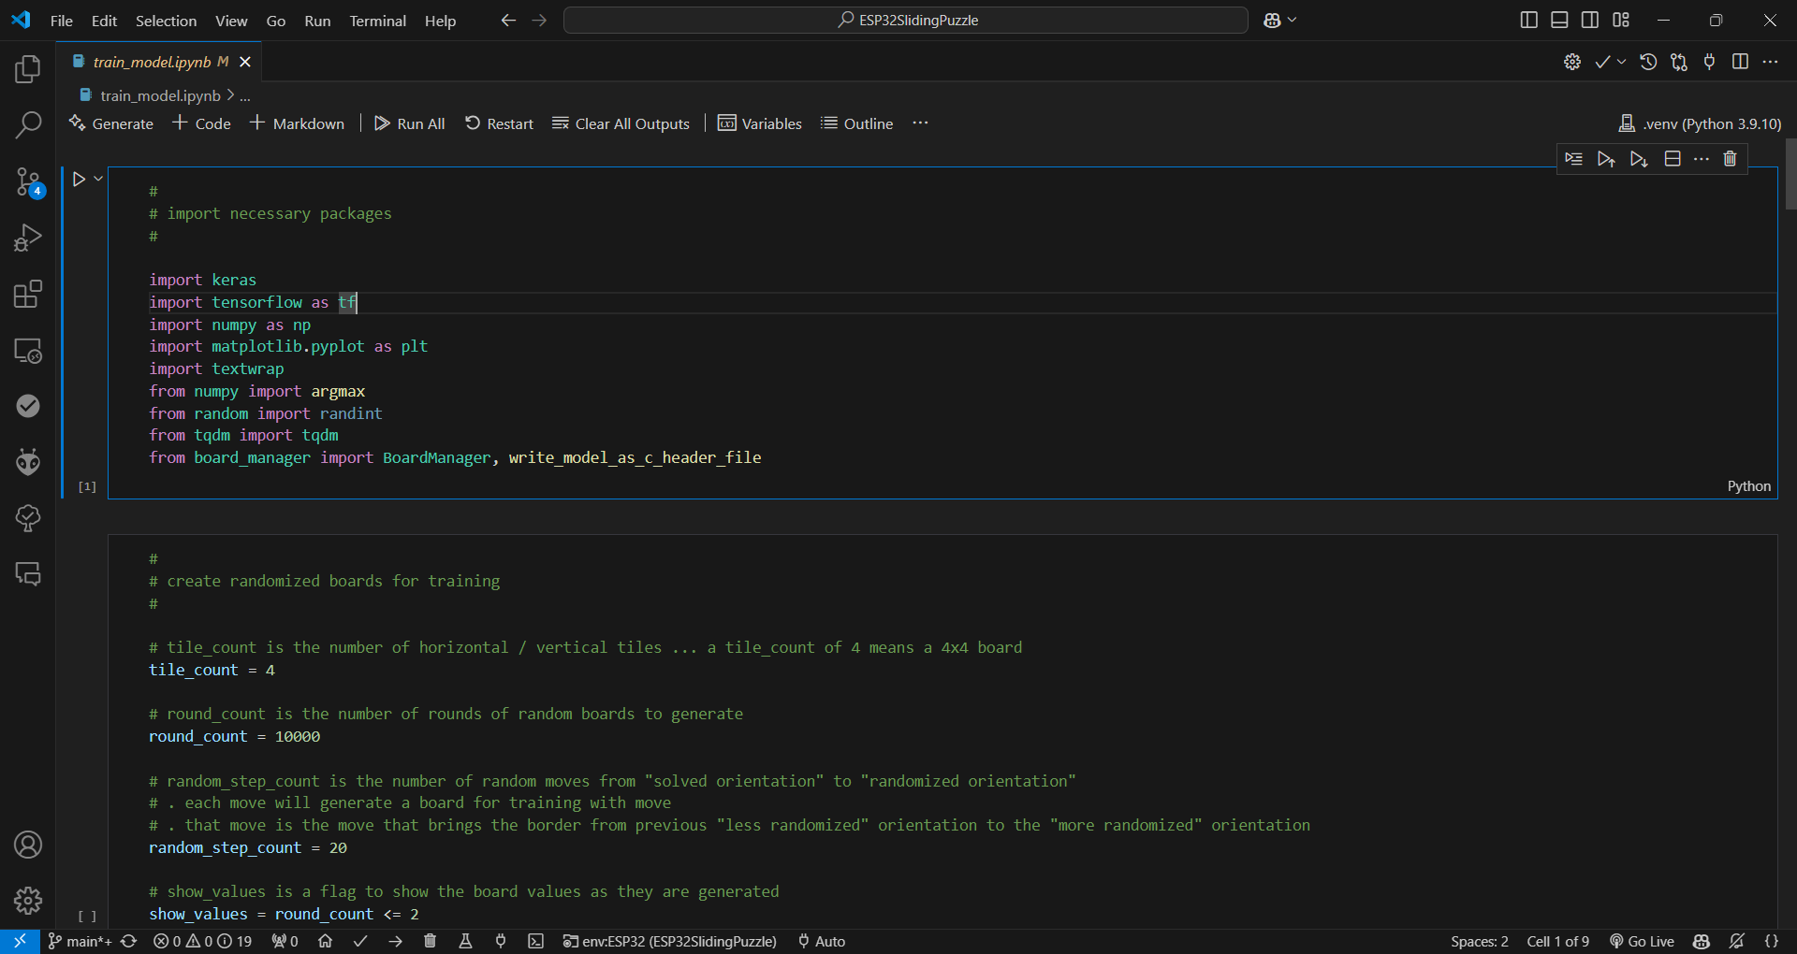Open timeline history icon in editor title
1797x954 pixels.
point(1648,62)
